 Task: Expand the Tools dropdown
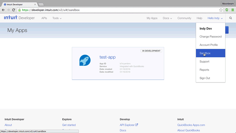coord(57,18)
